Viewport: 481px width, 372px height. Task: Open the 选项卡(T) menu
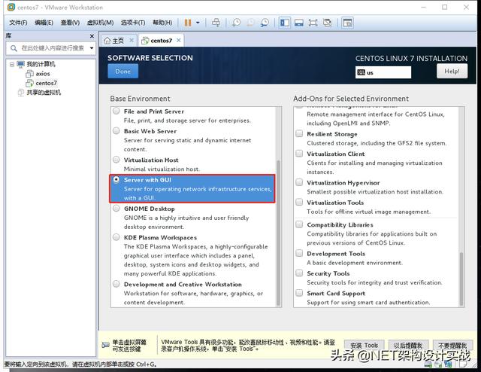tap(133, 23)
